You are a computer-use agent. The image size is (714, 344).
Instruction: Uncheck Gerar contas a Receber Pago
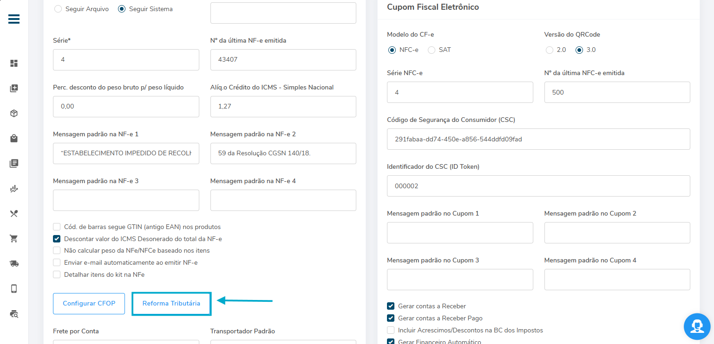point(391,318)
